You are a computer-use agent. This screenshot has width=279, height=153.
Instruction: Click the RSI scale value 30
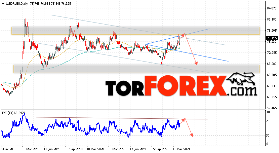[x=268, y=136]
